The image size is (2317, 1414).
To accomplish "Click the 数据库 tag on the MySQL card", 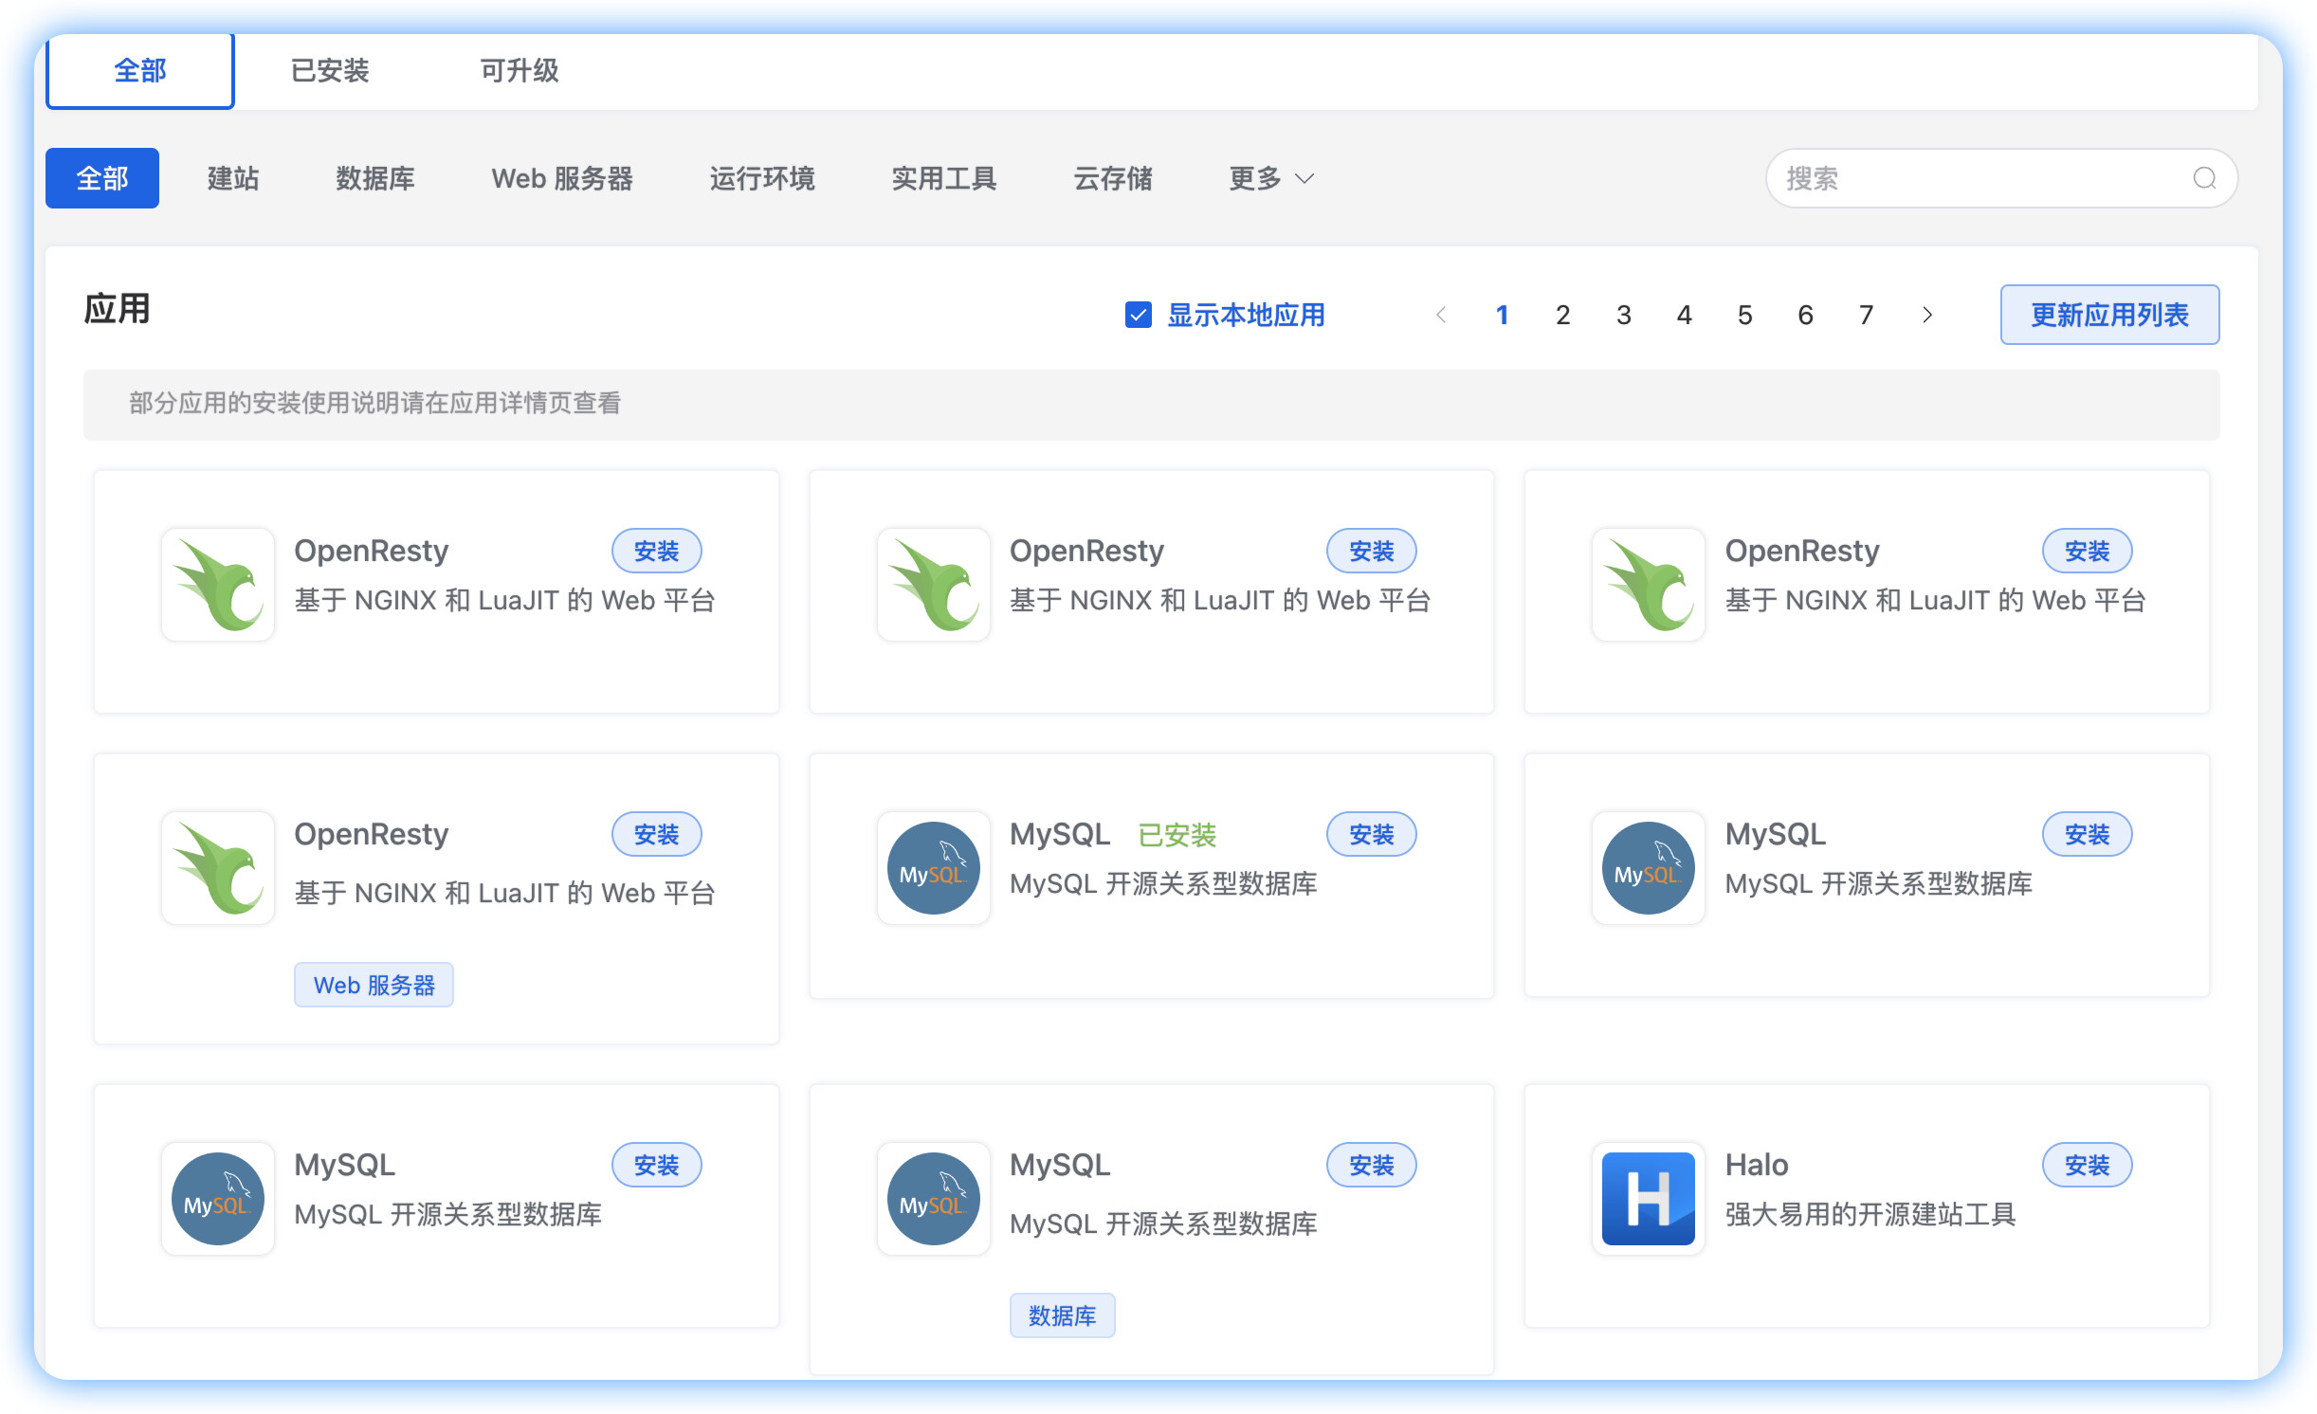I will point(1062,1315).
